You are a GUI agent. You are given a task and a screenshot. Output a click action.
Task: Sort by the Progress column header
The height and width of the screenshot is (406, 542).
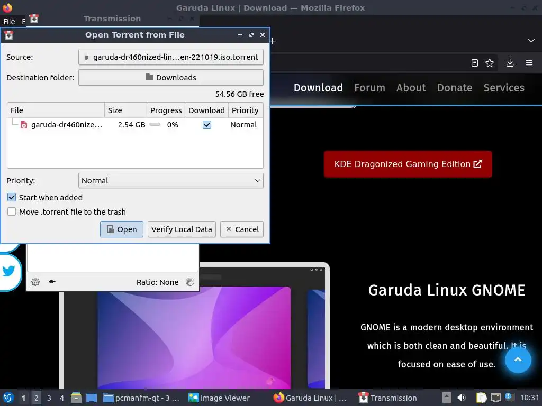166,110
